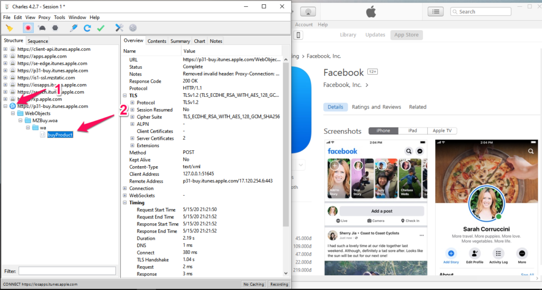Collapse the WebObjects folder node
Viewport: 542px width, 290px height.
pos(13,113)
